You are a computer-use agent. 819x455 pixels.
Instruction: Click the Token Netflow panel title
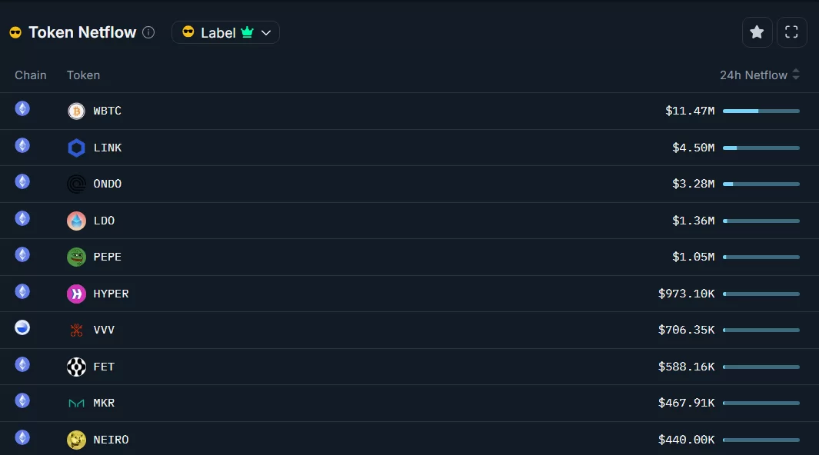pos(82,32)
